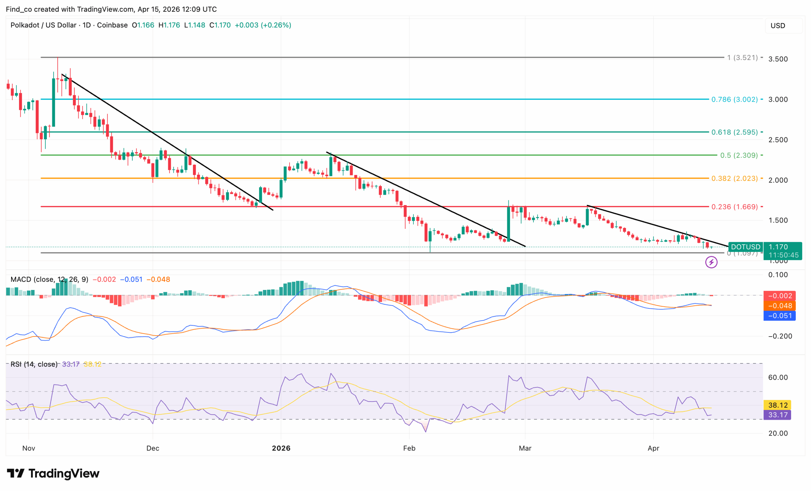Screen dimensions: 811x491
Task: Click the 2.500 price axis label
Action: pyautogui.click(x=778, y=140)
